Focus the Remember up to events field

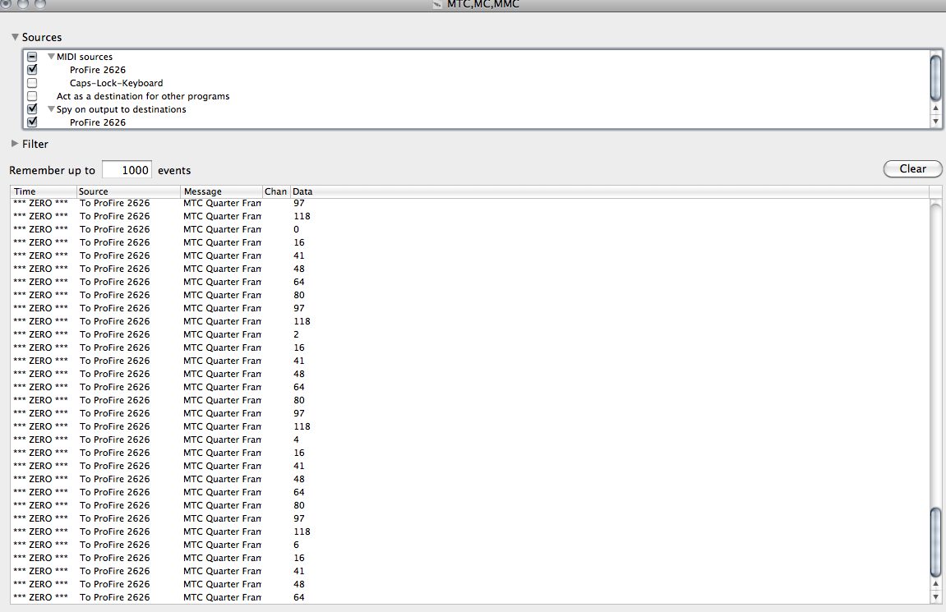(127, 170)
